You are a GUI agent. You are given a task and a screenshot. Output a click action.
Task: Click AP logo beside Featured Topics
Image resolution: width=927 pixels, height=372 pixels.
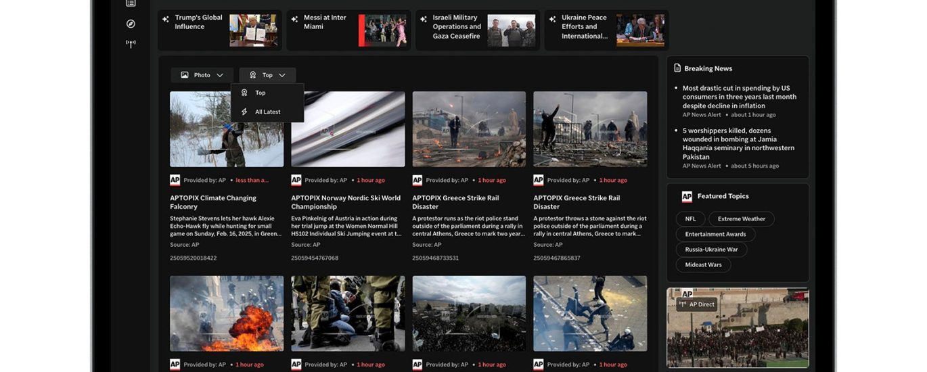[687, 197]
